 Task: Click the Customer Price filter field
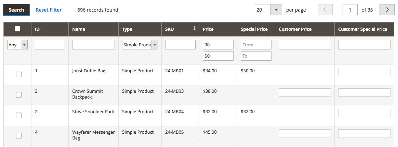point(305,45)
